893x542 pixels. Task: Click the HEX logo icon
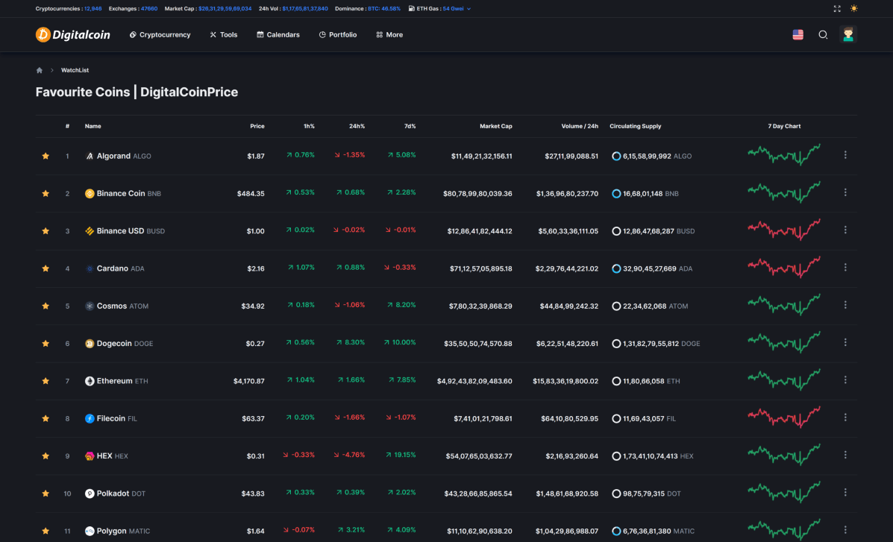(x=90, y=456)
